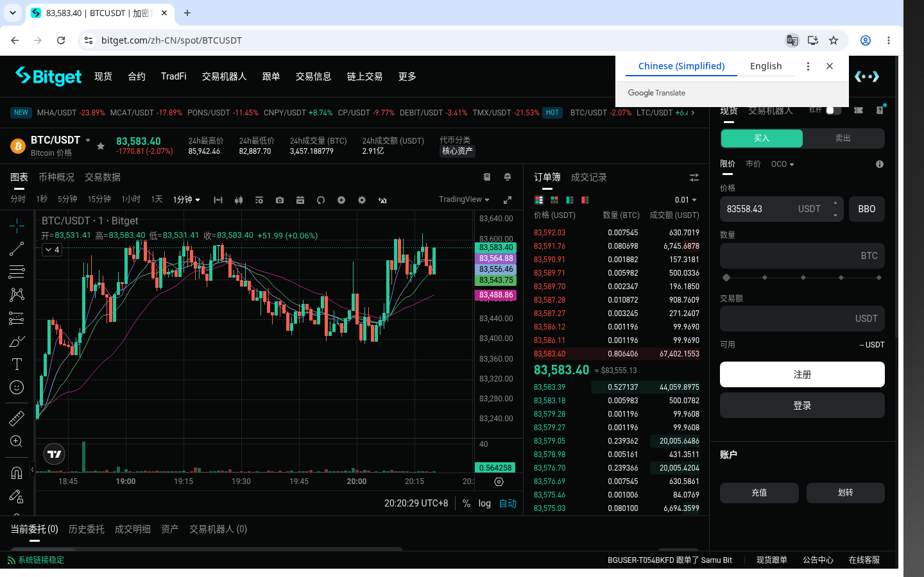
Task: Select the XABCD pattern tool
Action: tap(17, 295)
